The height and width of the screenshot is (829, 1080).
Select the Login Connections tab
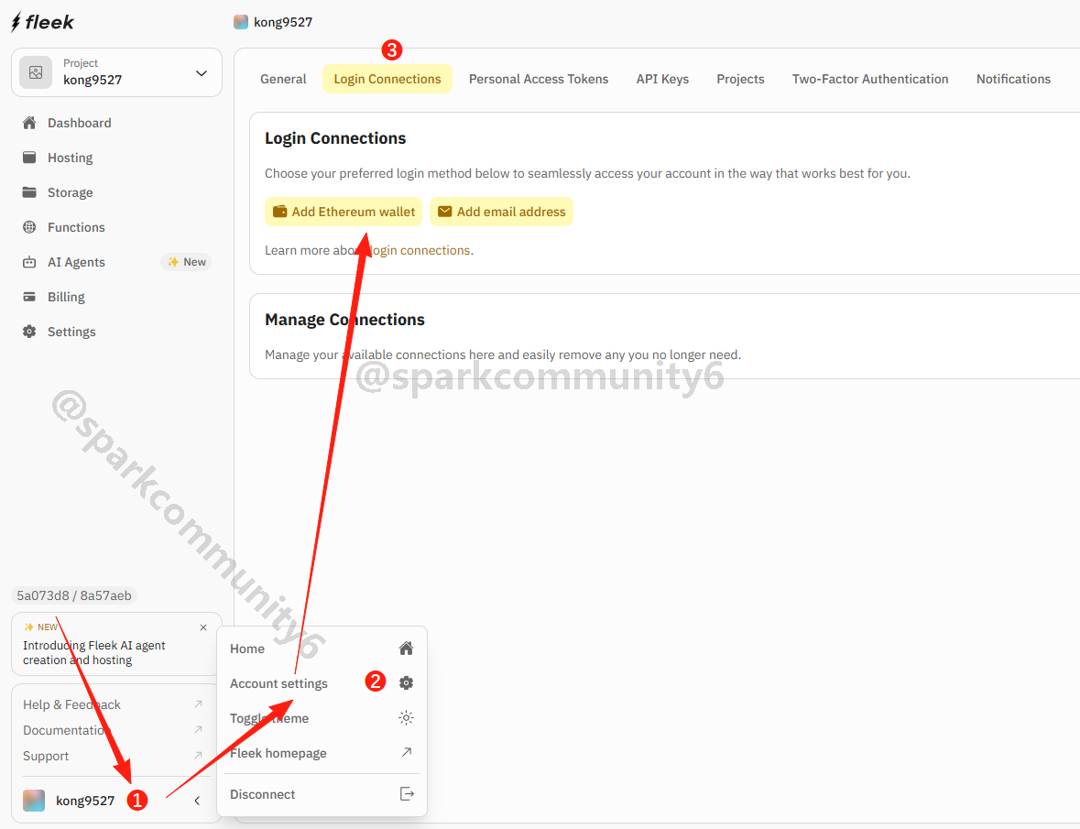click(x=387, y=79)
